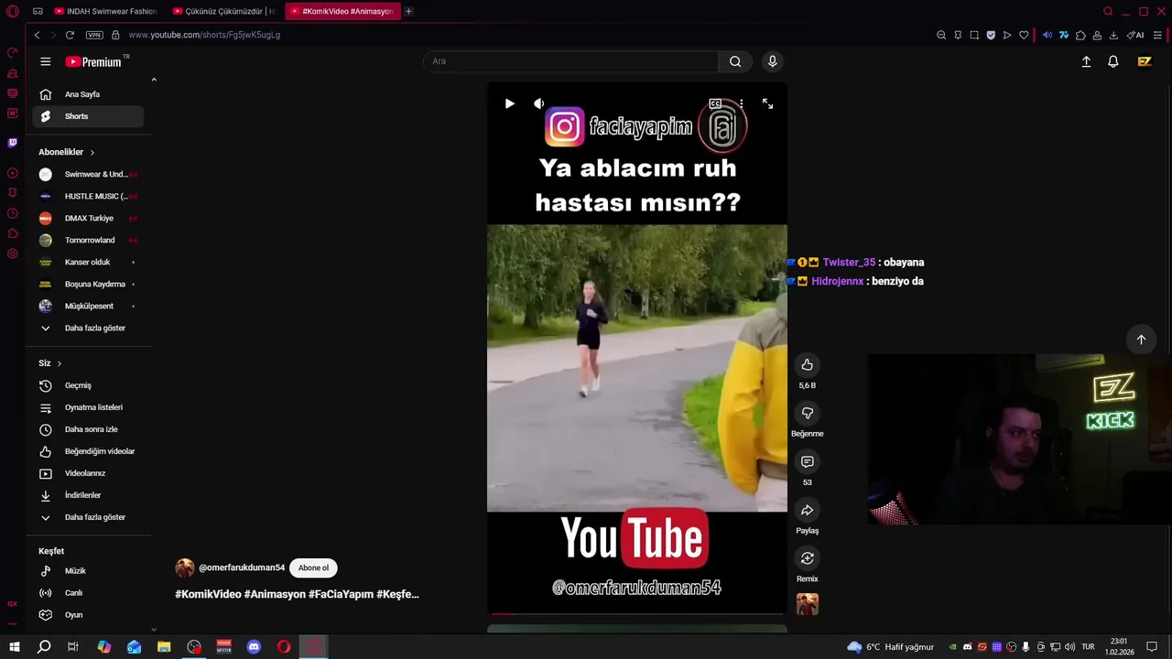Open Oynatma listeleri playlists
Viewport: 1172px width, 659px height.
(88, 407)
